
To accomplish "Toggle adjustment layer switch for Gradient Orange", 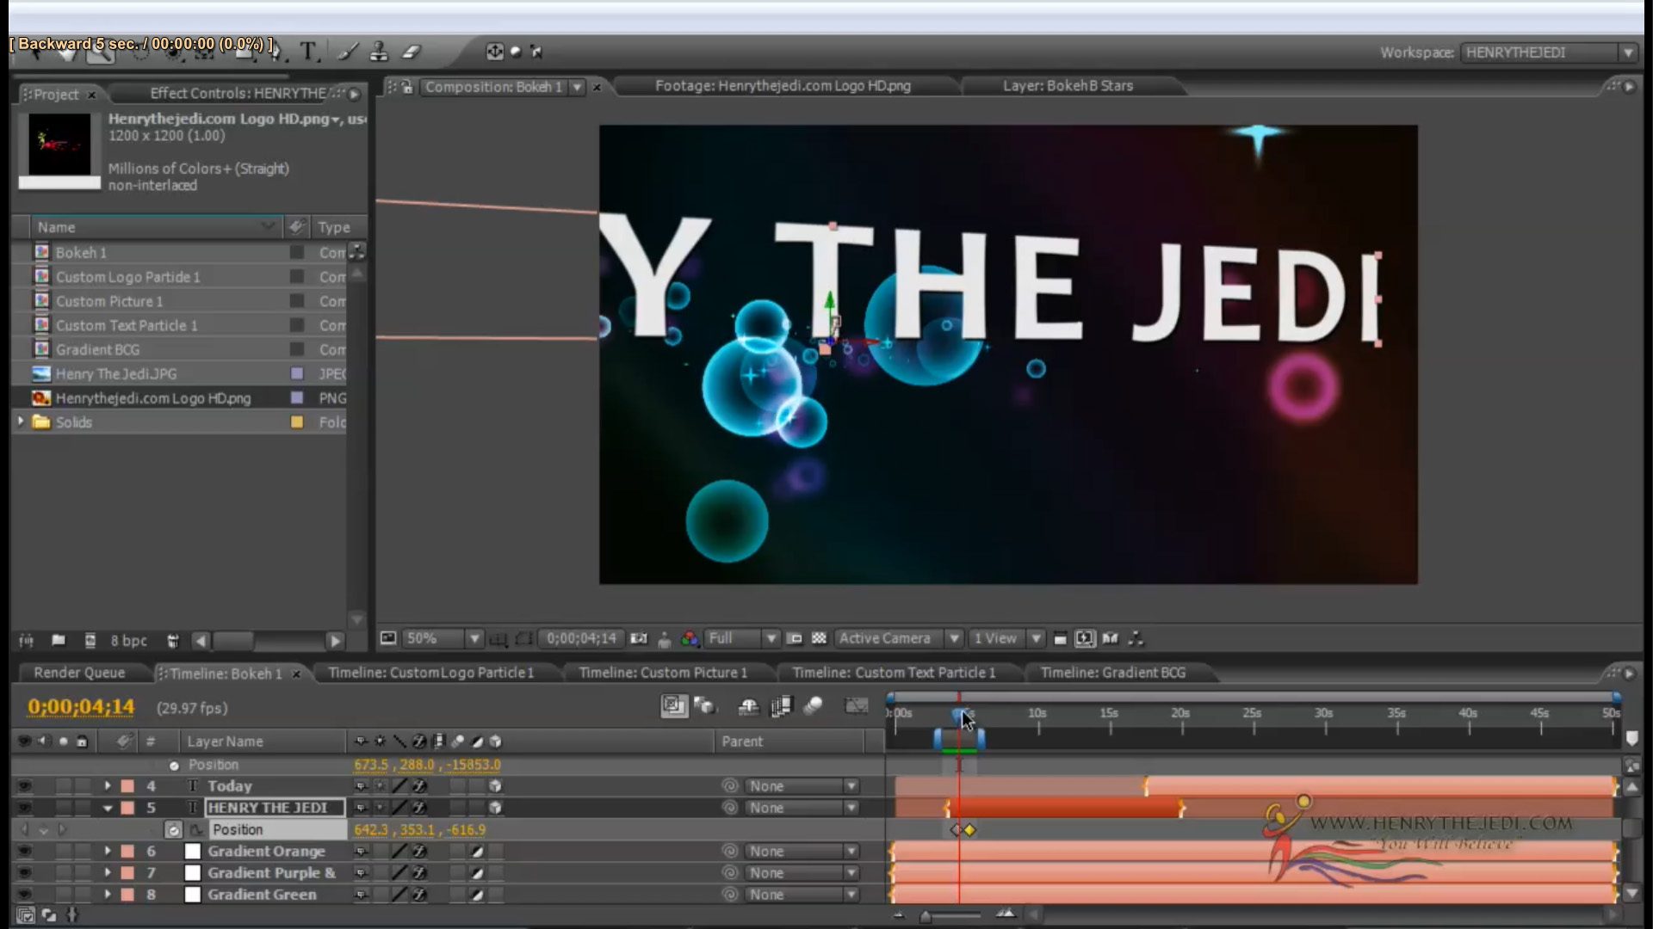I will [x=477, y=852].
